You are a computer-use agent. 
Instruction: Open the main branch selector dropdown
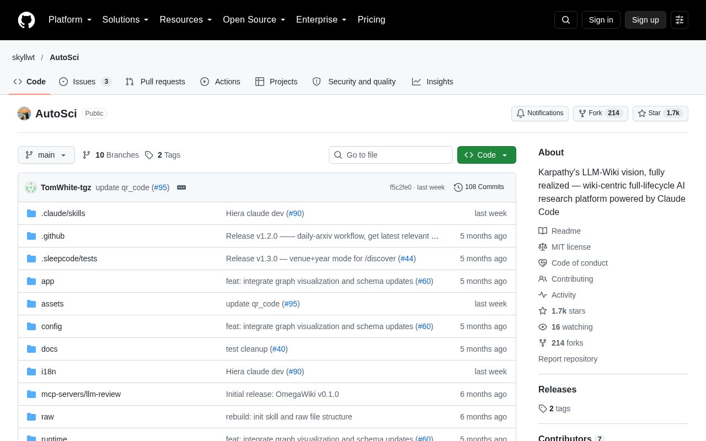[x=46, y=155]
